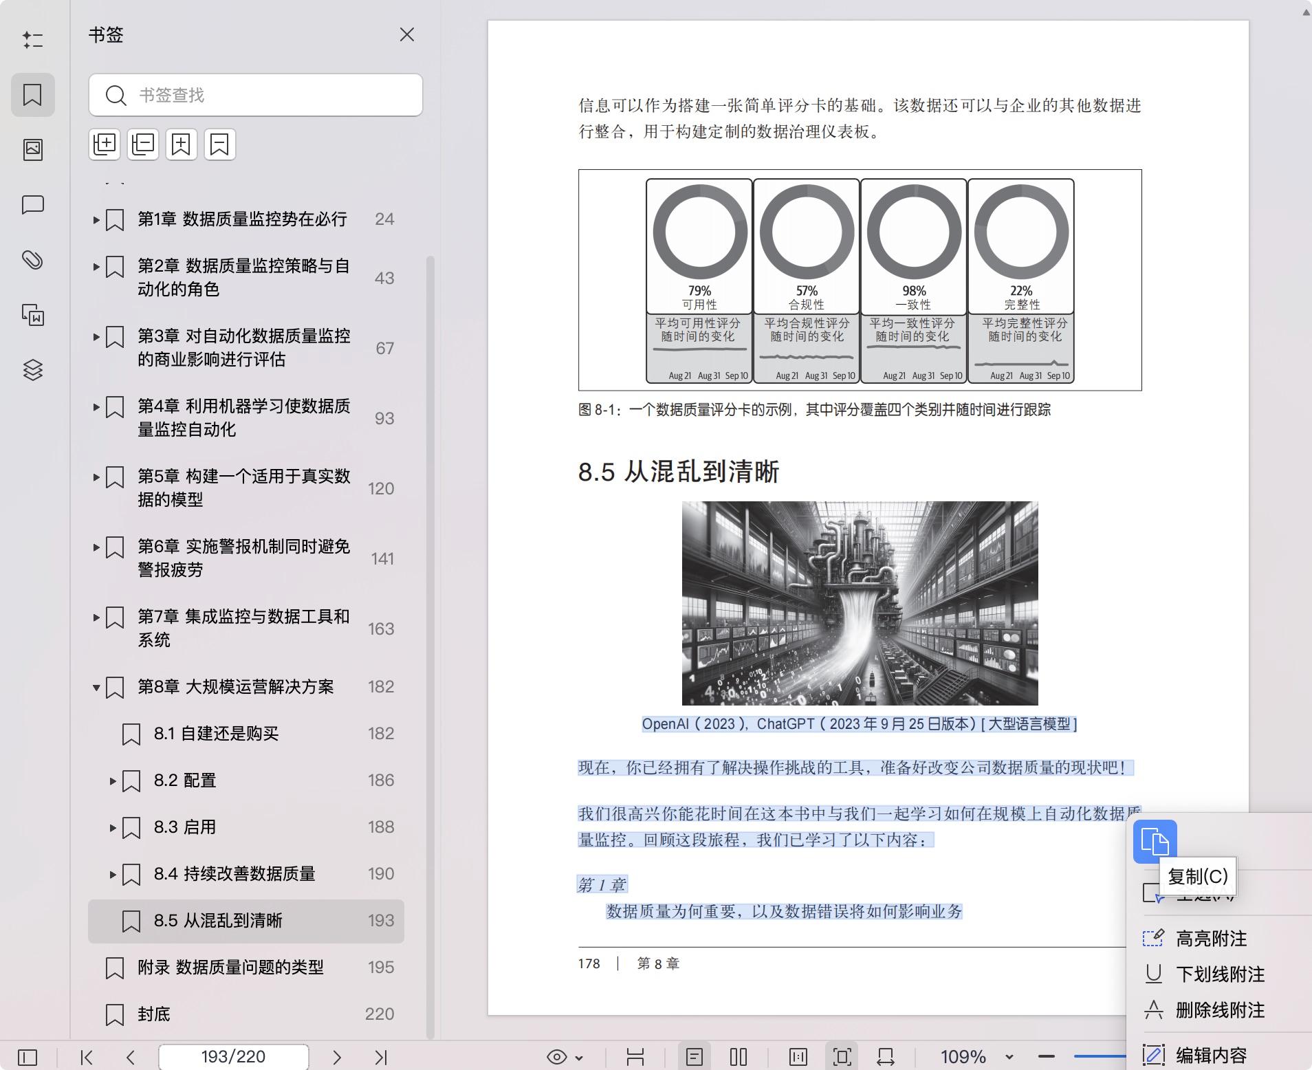The image size is (1312, 1070).
Task: Expand 第7章 集成监控与数据工具和系统
Action: (x=96, y=617)
